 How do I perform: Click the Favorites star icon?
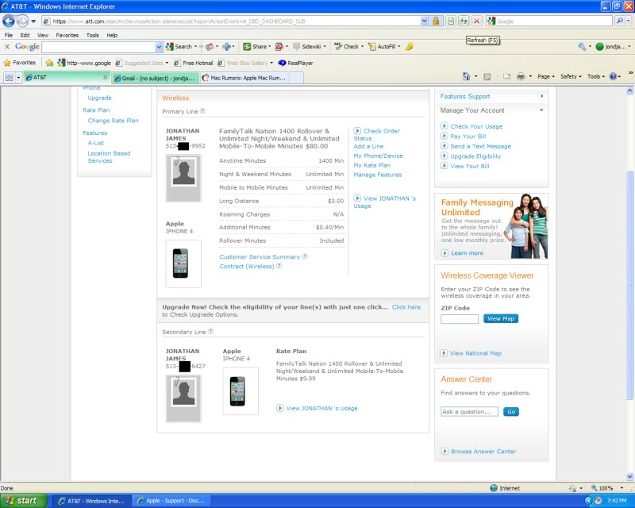point(7,63)
